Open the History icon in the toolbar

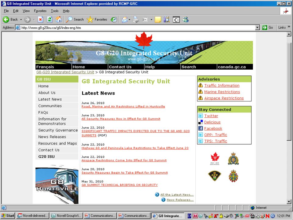(114, 20)
